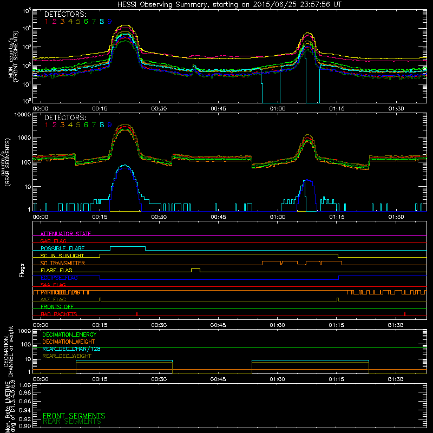This screenshot has width=433, height=433.
Task: Click '00:30' time tick under rear segments panel
Action: pos(159,217)
